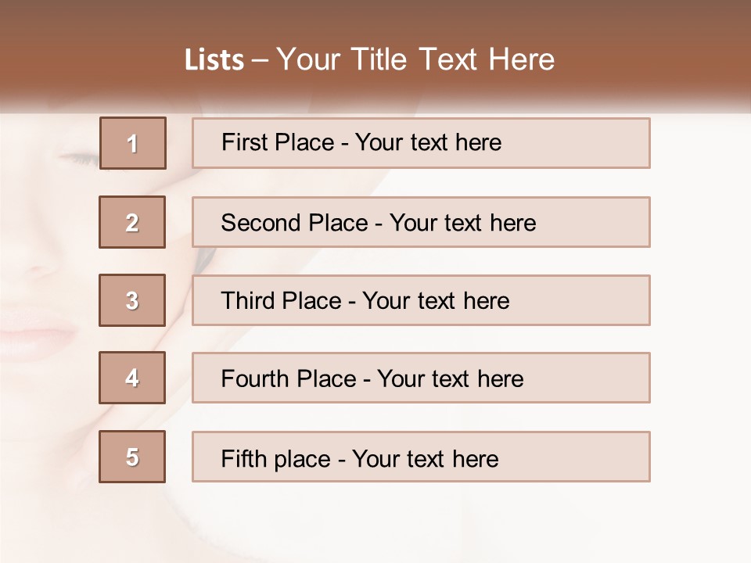The height and width of the screenshot is (563, 751).
Task: Select the "Third Place" text box
Action: pos(421,300)
